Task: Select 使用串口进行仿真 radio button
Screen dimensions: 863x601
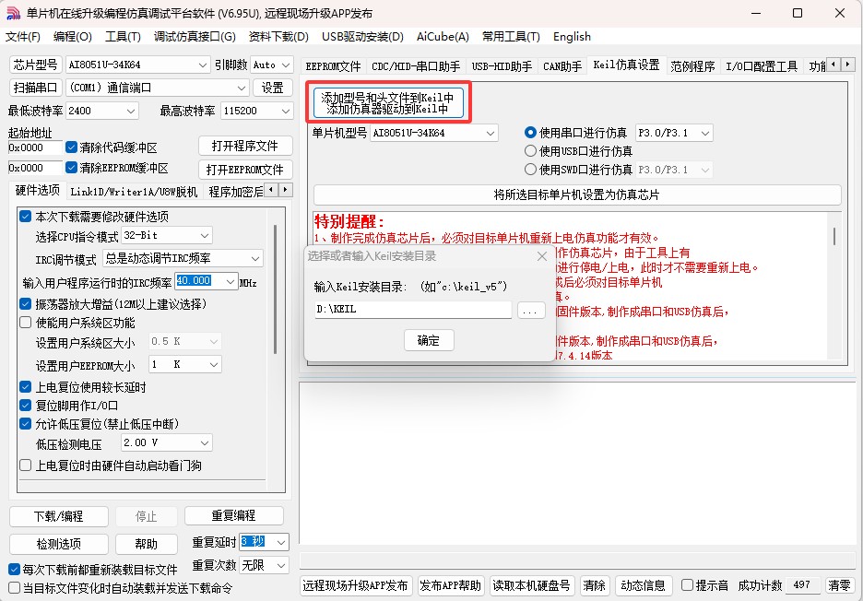Action: [530, 133]
